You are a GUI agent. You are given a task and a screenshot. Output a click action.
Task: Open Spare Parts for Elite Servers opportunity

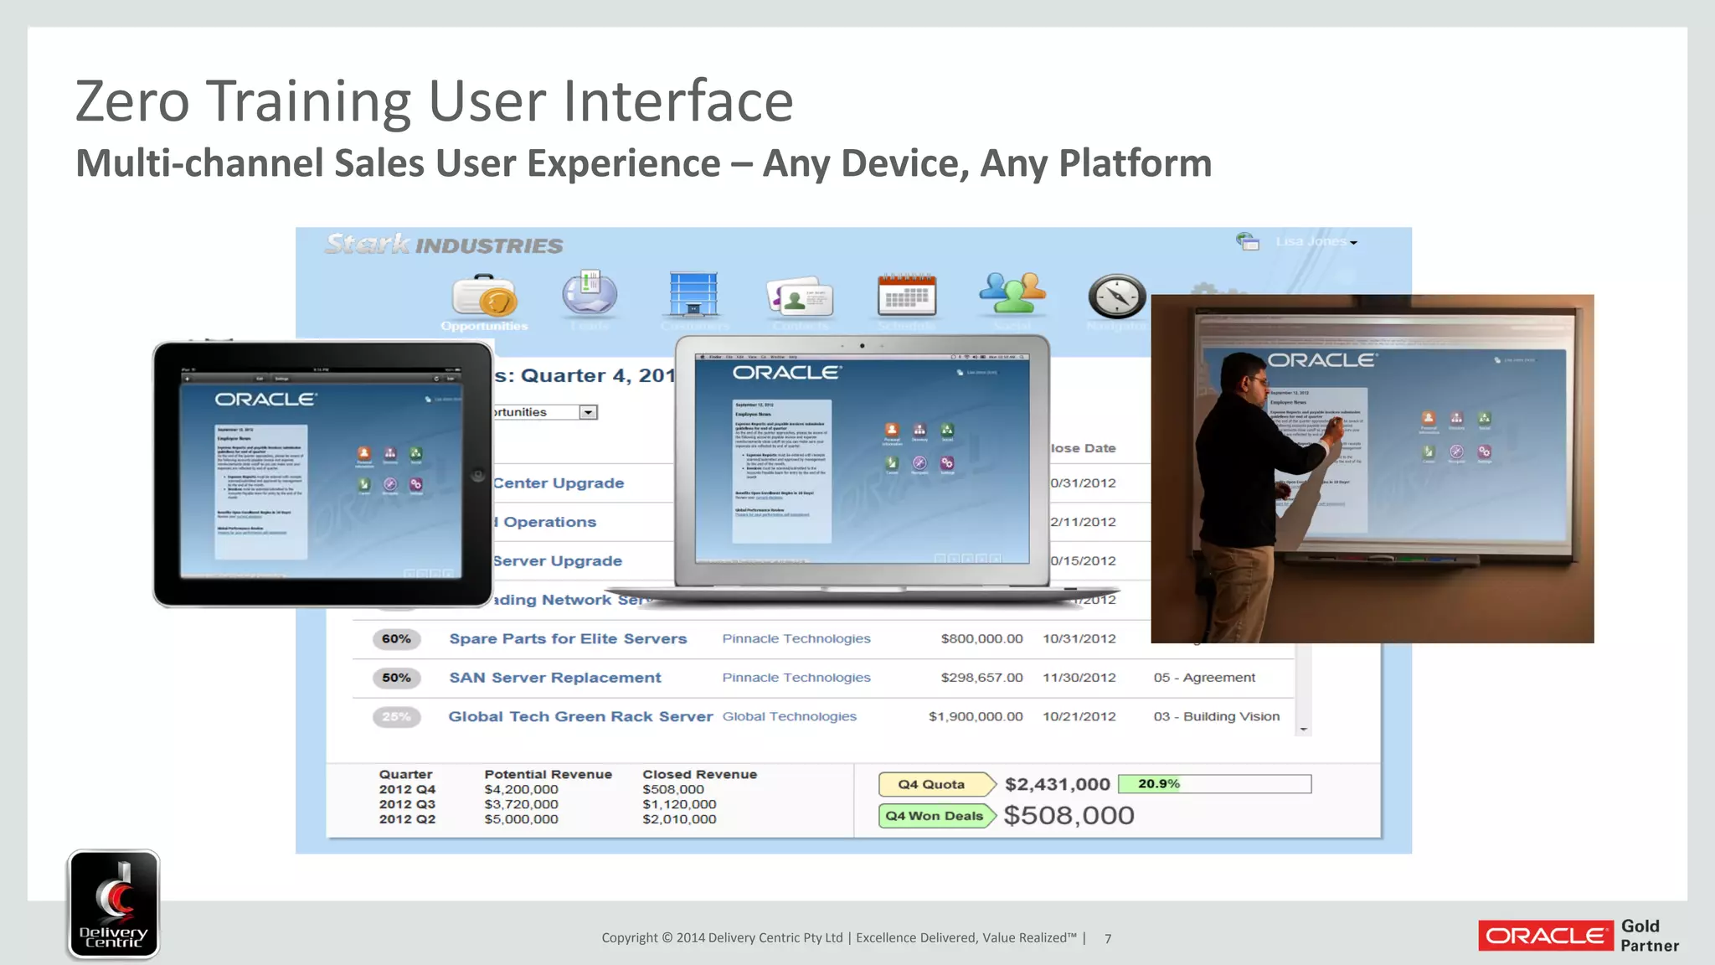568,638
